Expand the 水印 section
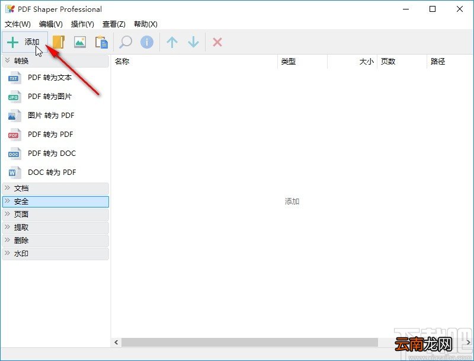 [x=55, y=254]
